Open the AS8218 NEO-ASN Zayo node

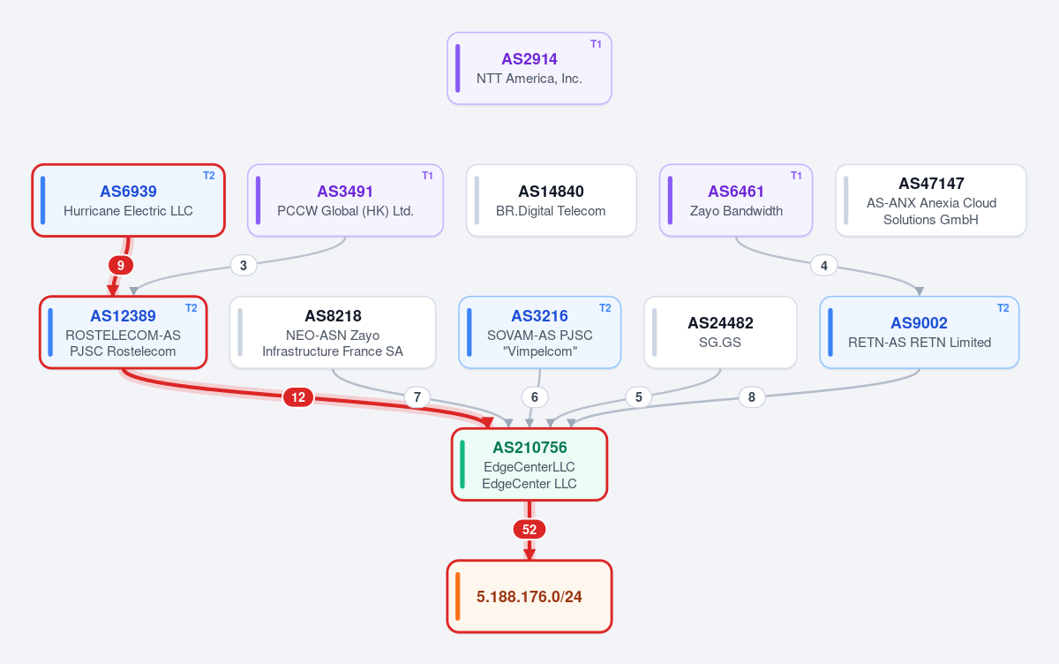click(x=333, y=332)
